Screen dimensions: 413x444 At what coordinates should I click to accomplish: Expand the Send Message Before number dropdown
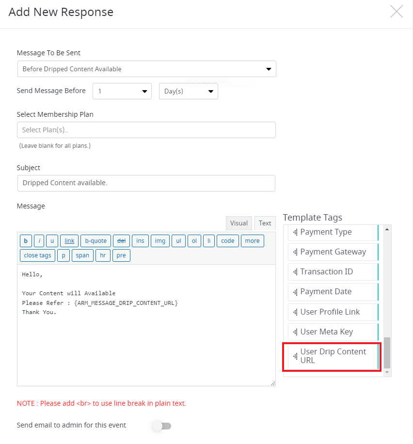[x=122, y=91]
